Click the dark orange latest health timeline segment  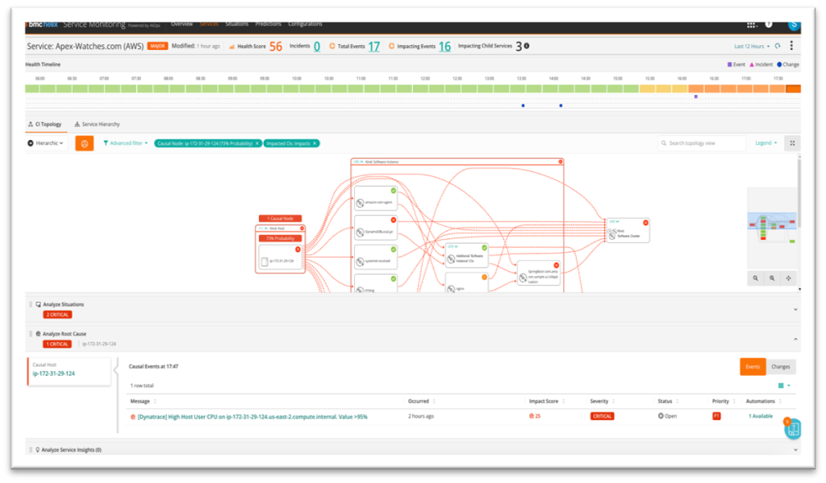pyautogui.click(x=794, y=89)
